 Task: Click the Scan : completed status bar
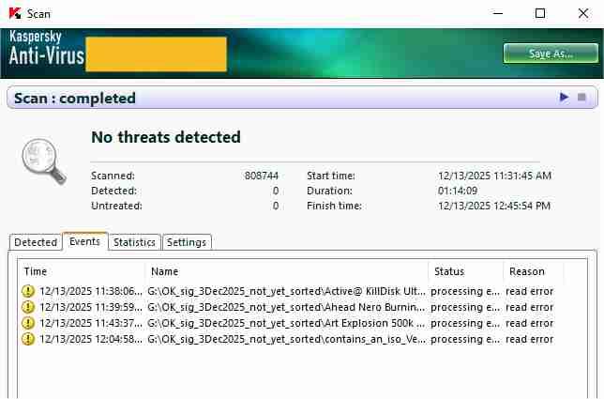[x=302, y=98]
